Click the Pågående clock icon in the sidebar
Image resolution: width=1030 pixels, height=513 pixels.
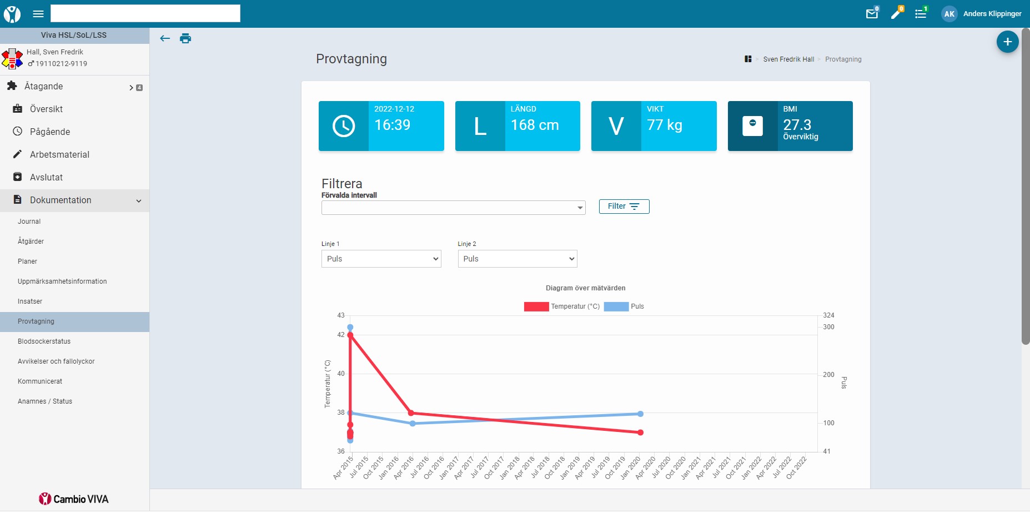point(17,132)
